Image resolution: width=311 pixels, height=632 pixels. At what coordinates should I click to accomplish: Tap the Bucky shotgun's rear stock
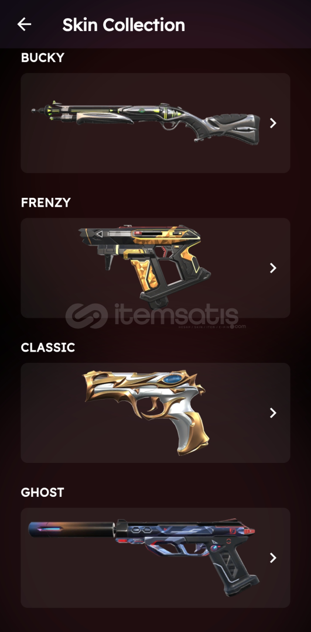click(x=232, y=127)
